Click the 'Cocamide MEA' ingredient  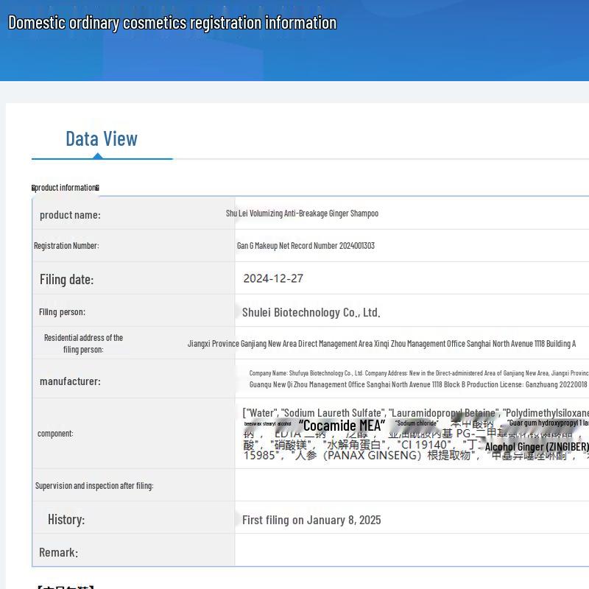coord(342,426)
